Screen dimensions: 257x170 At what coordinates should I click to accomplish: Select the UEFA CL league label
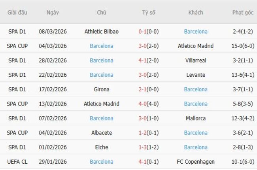[17, 162]
